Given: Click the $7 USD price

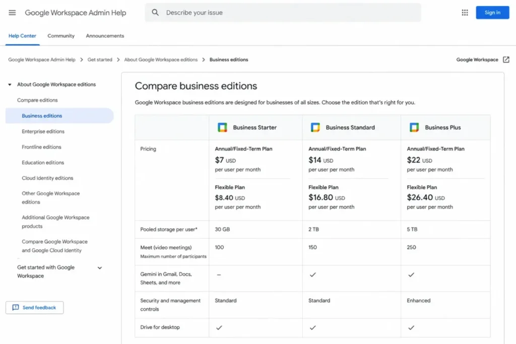Looking at the screenshot, I should (x=225, y=160).
